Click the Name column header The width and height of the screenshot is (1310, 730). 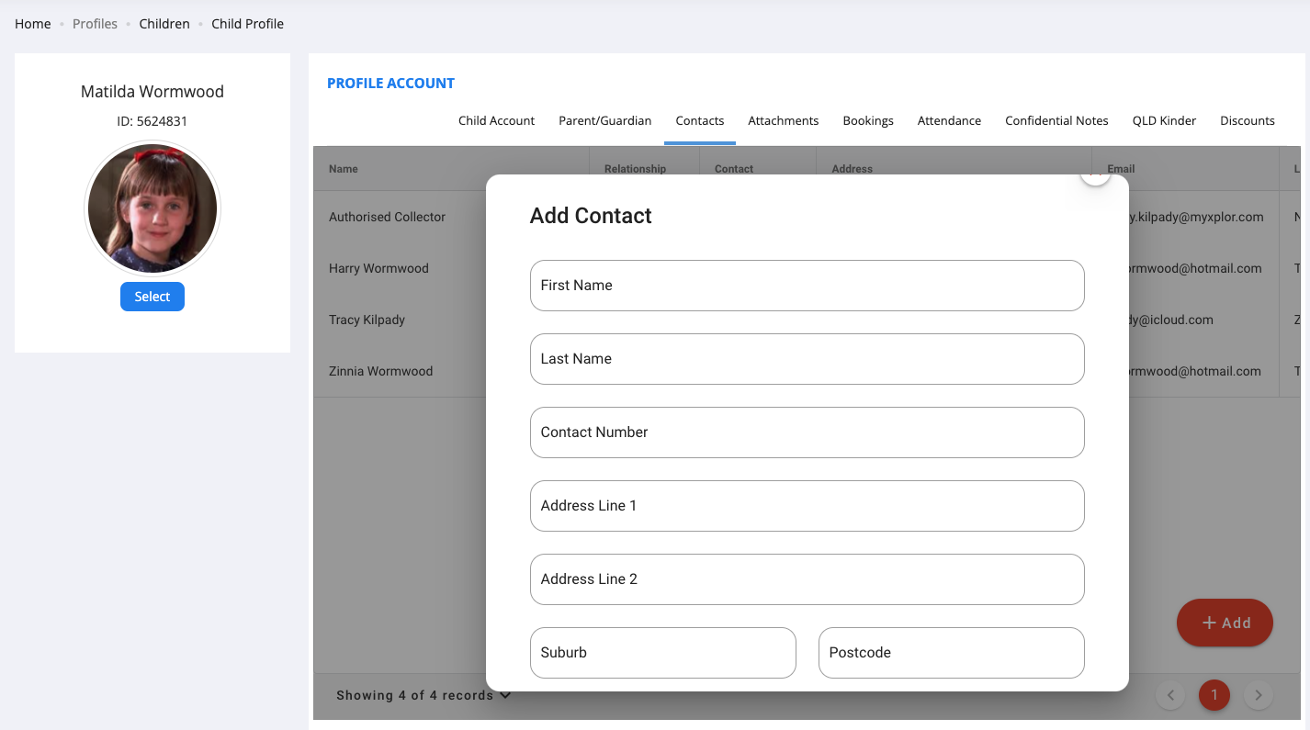[x=344, y=169]
